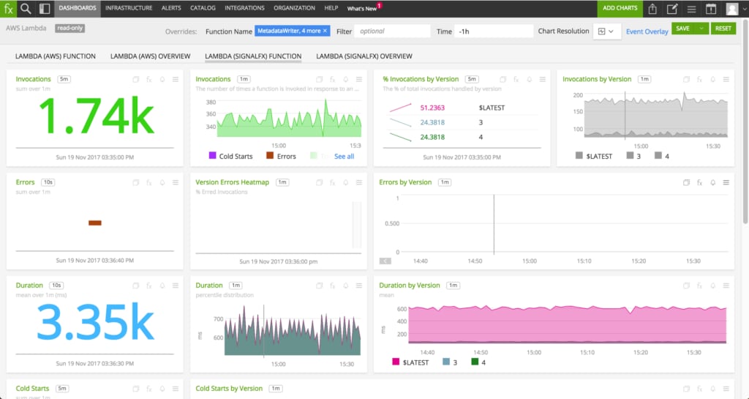Open the fx signal icon on Duration by Version

[698, 286]
